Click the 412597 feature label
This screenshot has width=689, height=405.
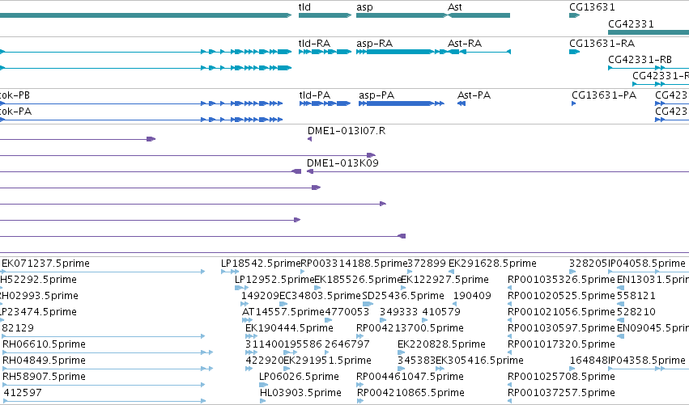click(23, 393)
